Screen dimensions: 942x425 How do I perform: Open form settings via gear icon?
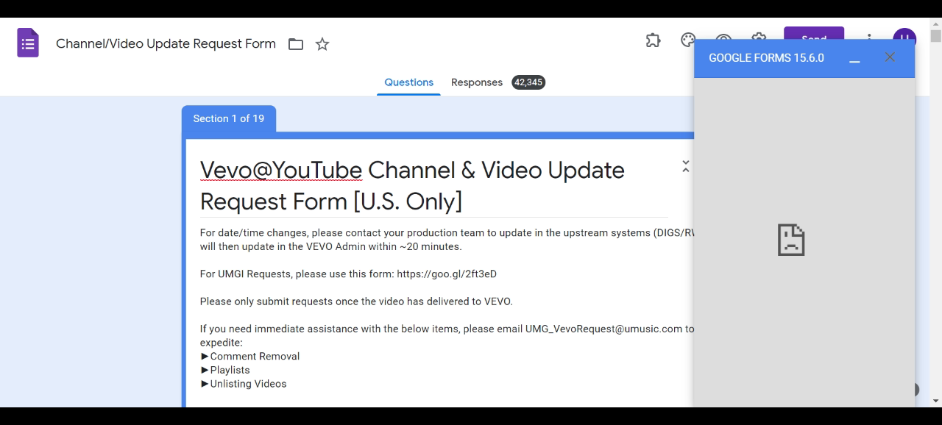click(x=758, y=41)
